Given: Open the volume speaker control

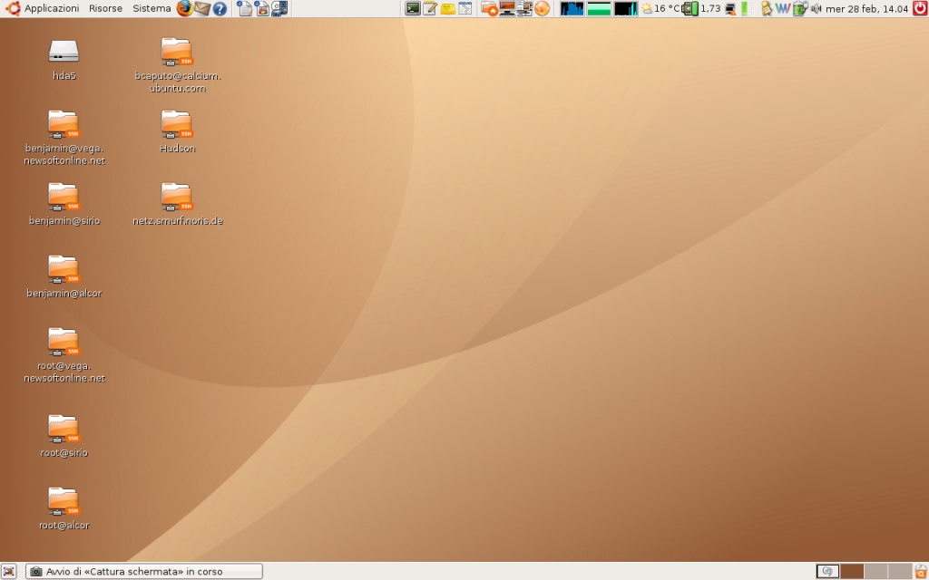Looking at the screenshot, I should (x=816, y=8).
